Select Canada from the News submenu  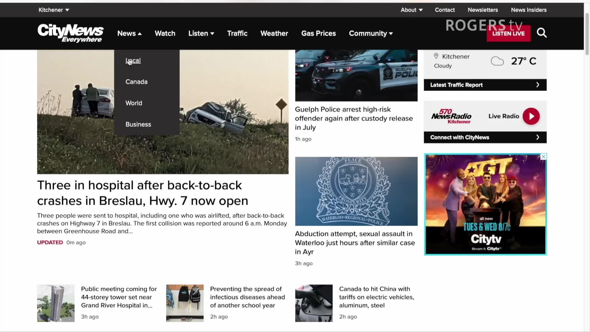136,82
